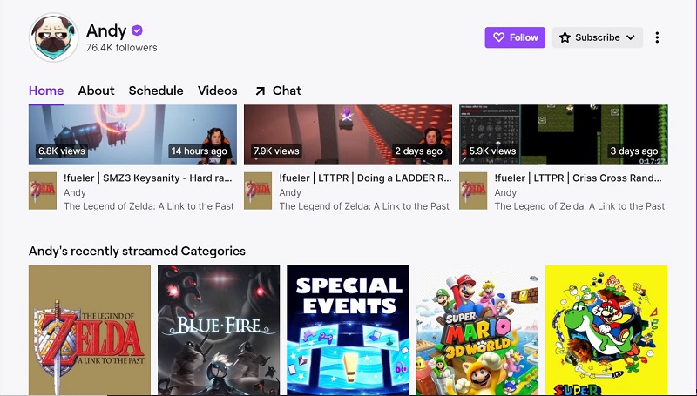This screenshot has width=697, height=396.
Task: Click Andy under the Criss Cross video
Action: click(x=505, y=192)
